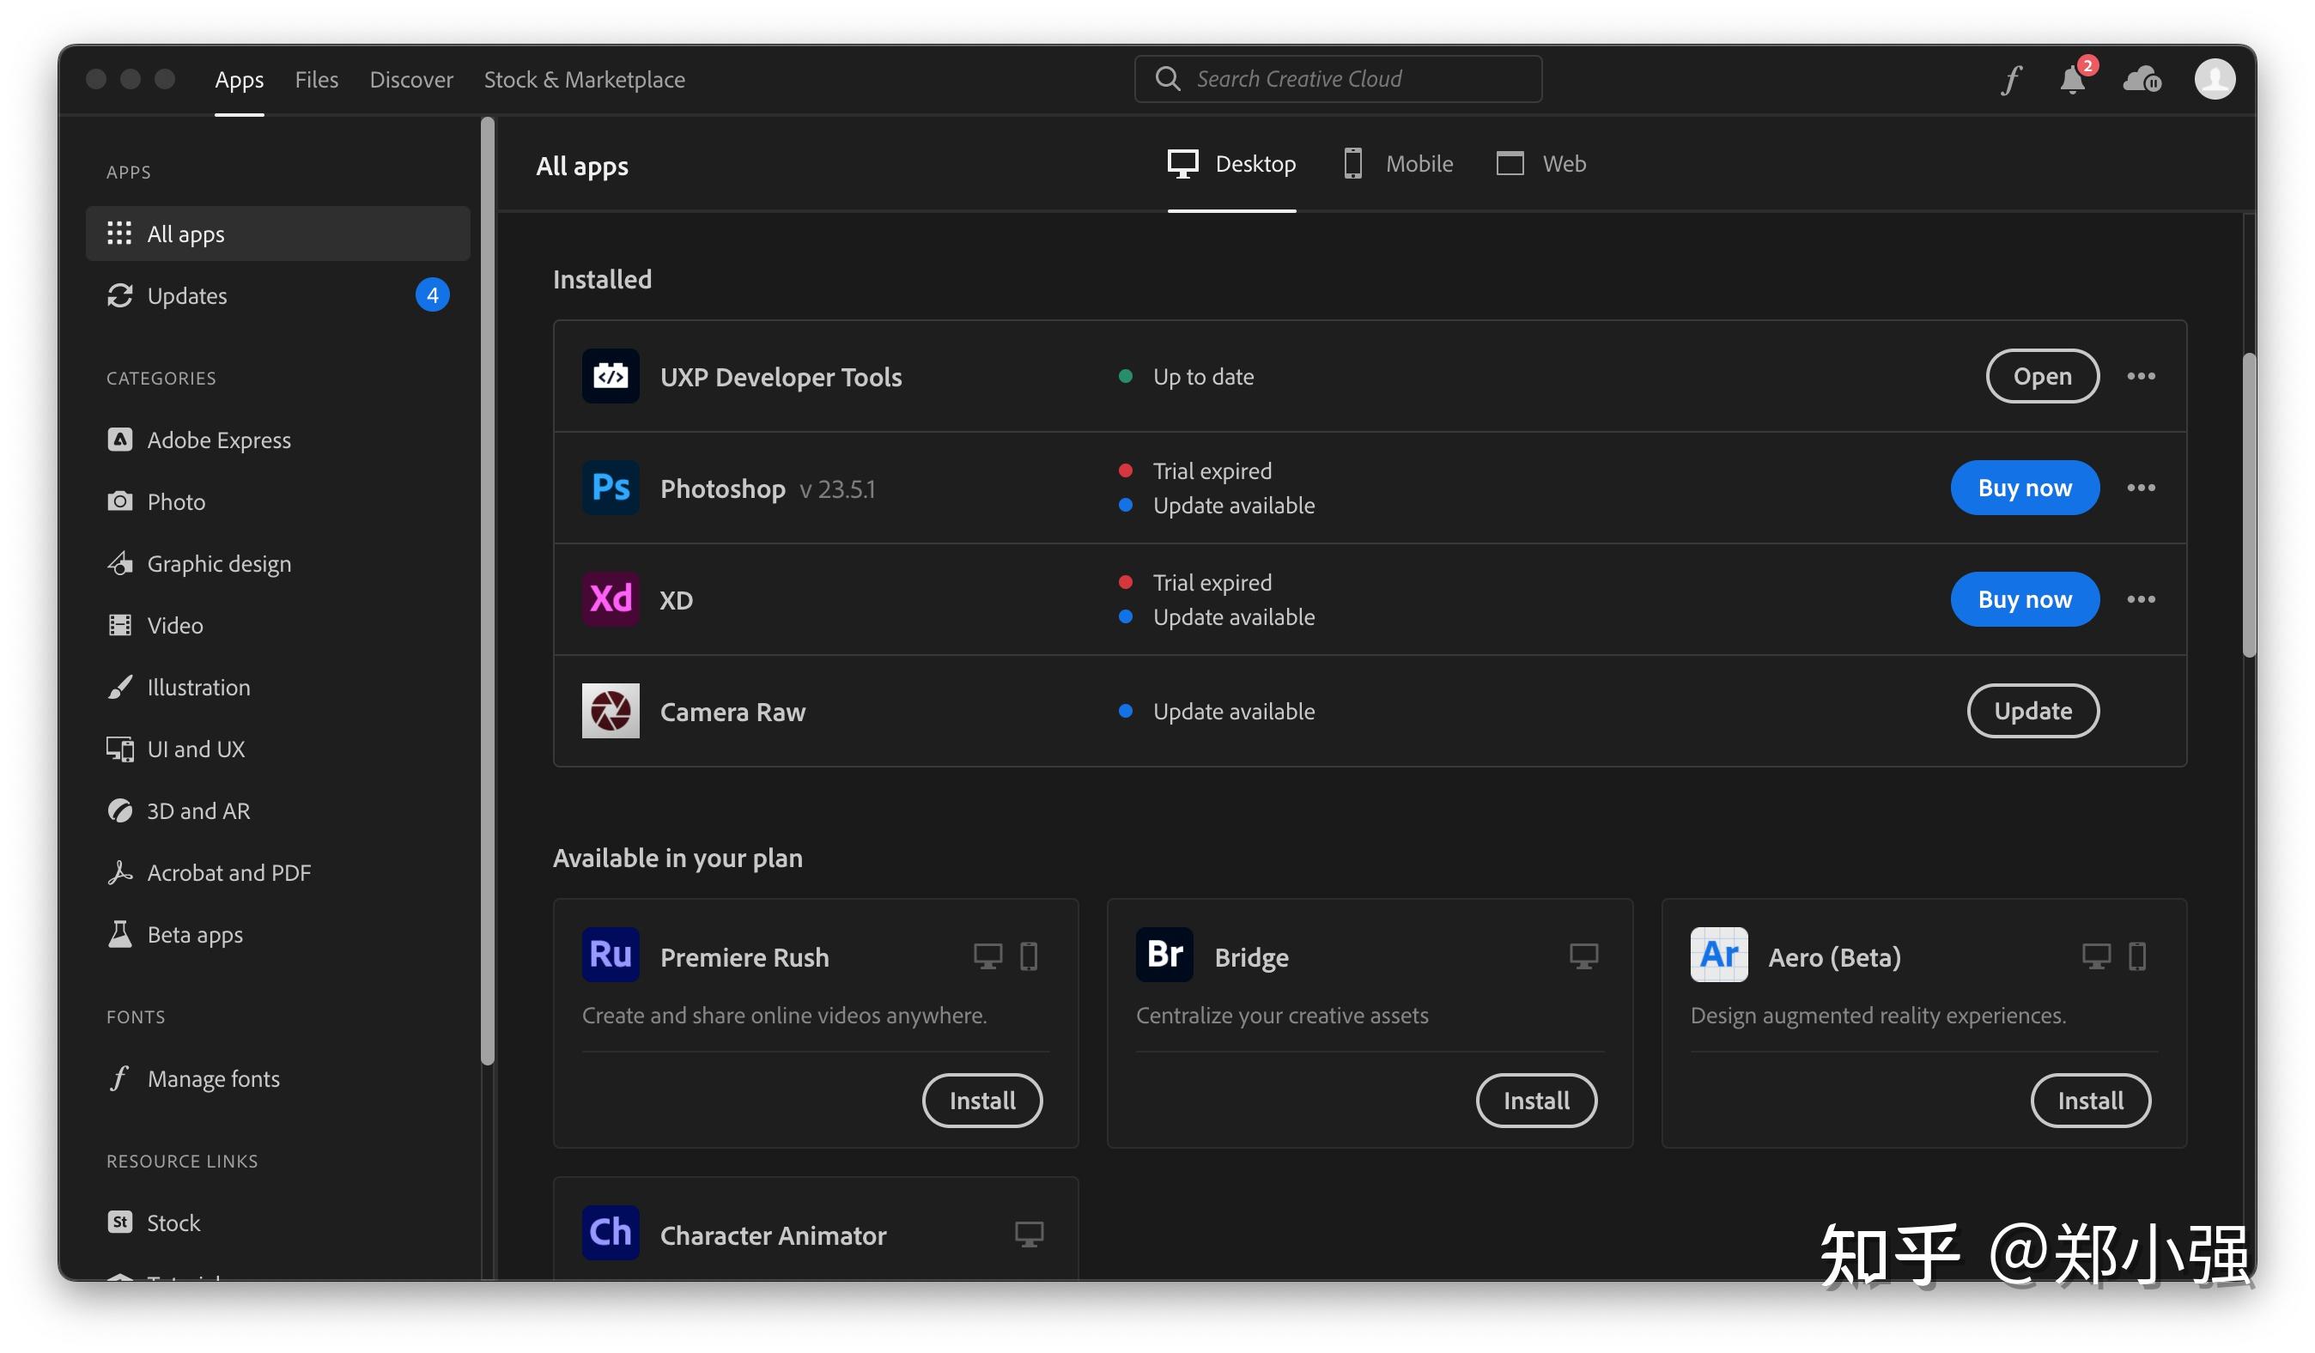Switch to the Web tab
2315x1353 pixels.
click(1541, 165)
